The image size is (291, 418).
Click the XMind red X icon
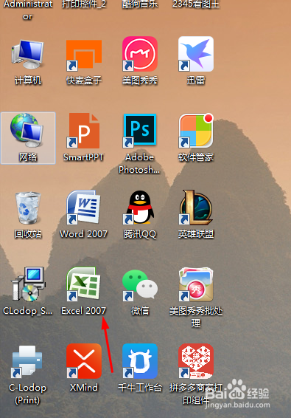click(x=84, y=361)
